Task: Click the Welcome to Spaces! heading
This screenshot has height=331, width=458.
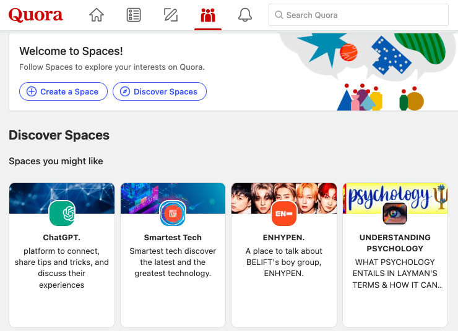Action: tap(71, 51)
